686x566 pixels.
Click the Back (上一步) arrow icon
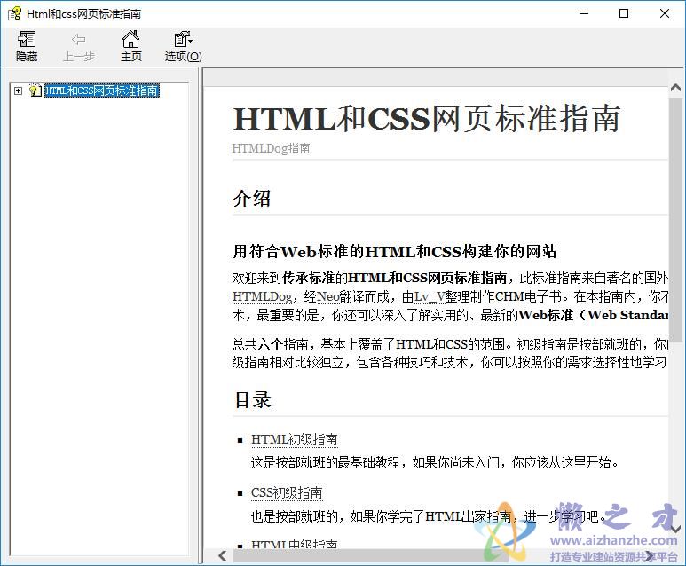79,40
